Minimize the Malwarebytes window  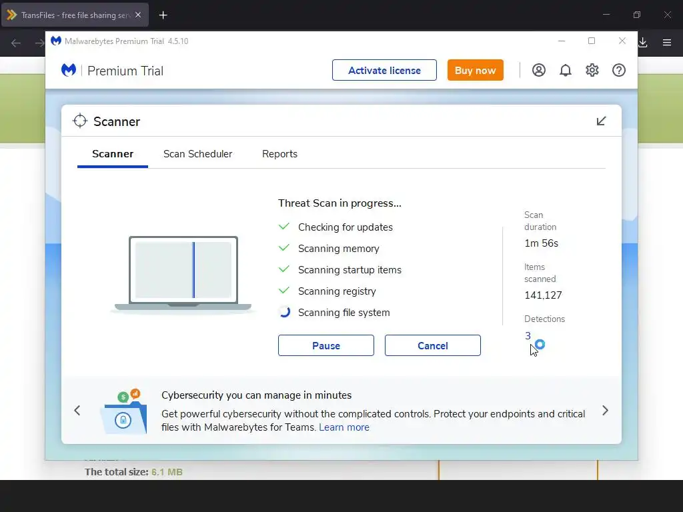(562, 41)
